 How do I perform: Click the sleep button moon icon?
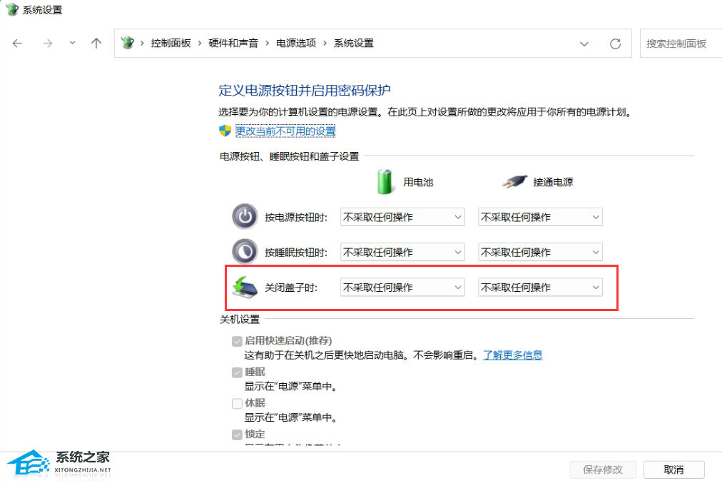[x=245, y=251]
